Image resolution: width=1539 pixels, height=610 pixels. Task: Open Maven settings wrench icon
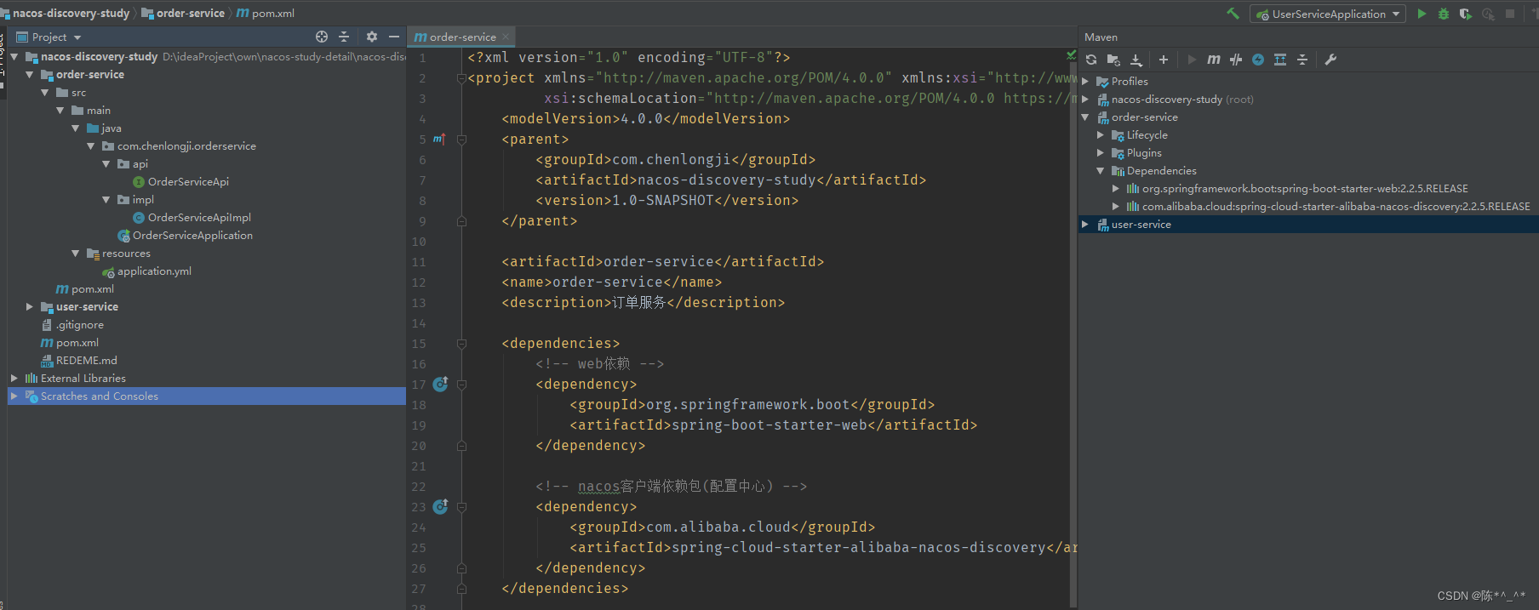point(1330,60)
